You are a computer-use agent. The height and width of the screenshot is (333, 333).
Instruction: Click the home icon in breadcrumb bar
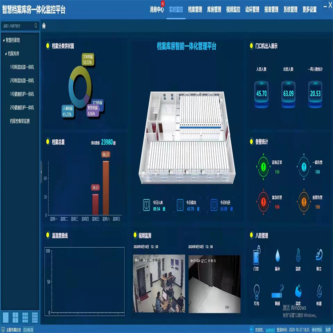click(x=44, y=26)
